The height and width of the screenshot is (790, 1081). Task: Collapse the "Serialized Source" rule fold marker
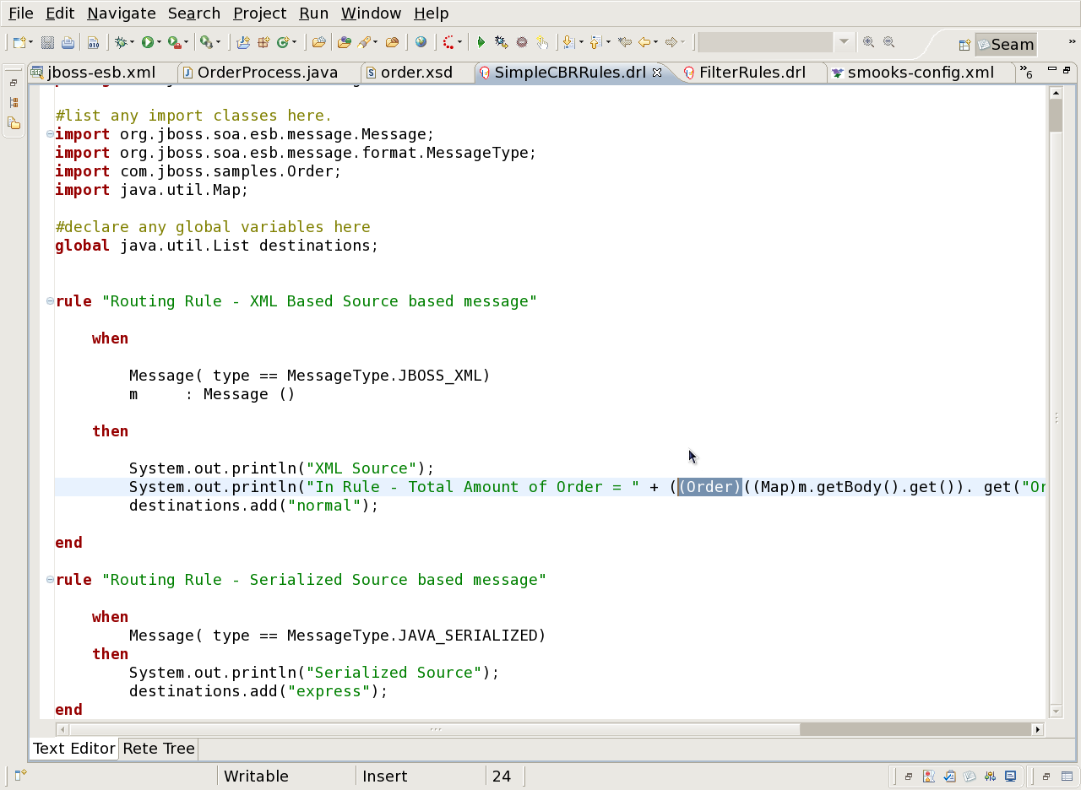[50, 580]
